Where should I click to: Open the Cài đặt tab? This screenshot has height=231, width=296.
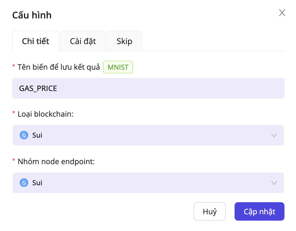pos(83,41)
